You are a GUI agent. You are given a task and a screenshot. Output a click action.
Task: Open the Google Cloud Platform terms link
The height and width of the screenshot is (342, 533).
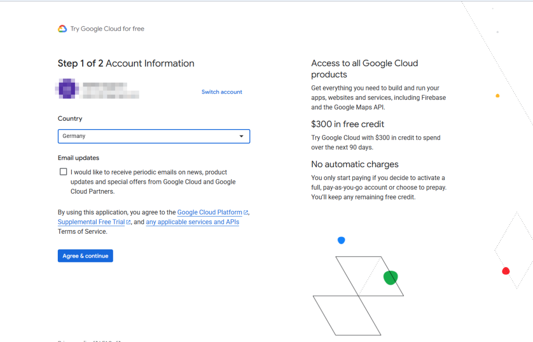coord(210,212)
